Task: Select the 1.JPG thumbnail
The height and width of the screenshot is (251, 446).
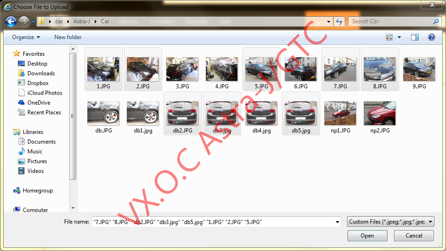Action: (x=104, y=69)
